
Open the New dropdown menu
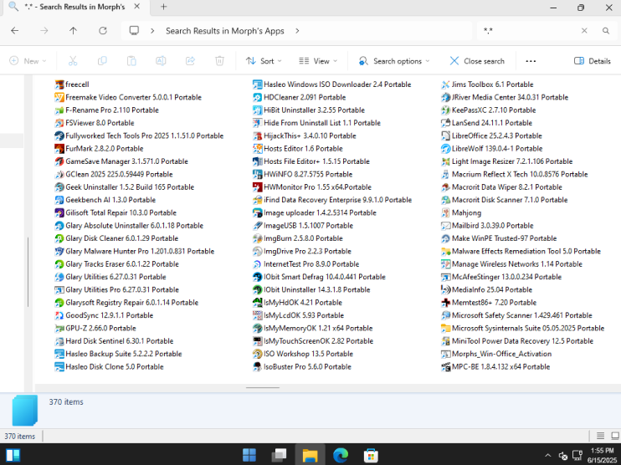pos(28,61)
